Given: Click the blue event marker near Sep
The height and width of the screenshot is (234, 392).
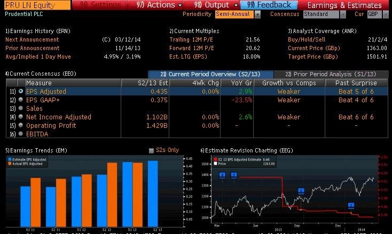Looking at the screenshot, I should [301, 191].
